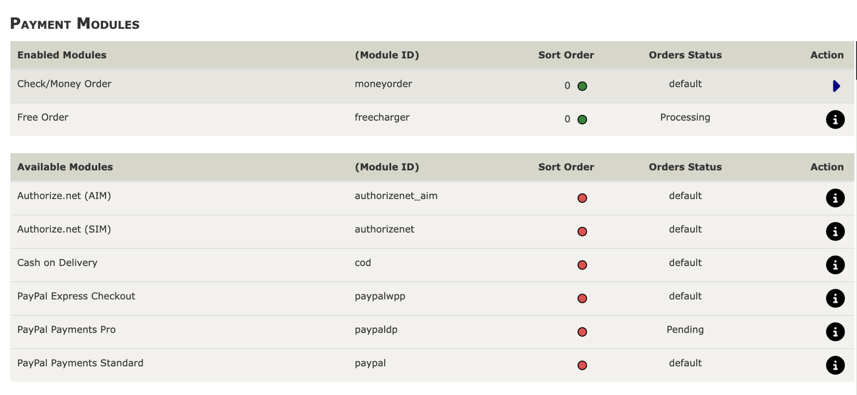This screenshot has height=395, width=857.
Task: Open PayPal Payments Pro info icon
Action: [835, 332]
